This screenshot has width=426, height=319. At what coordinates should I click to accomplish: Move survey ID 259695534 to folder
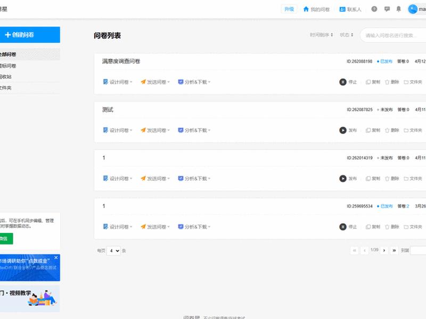click(413, 227)
